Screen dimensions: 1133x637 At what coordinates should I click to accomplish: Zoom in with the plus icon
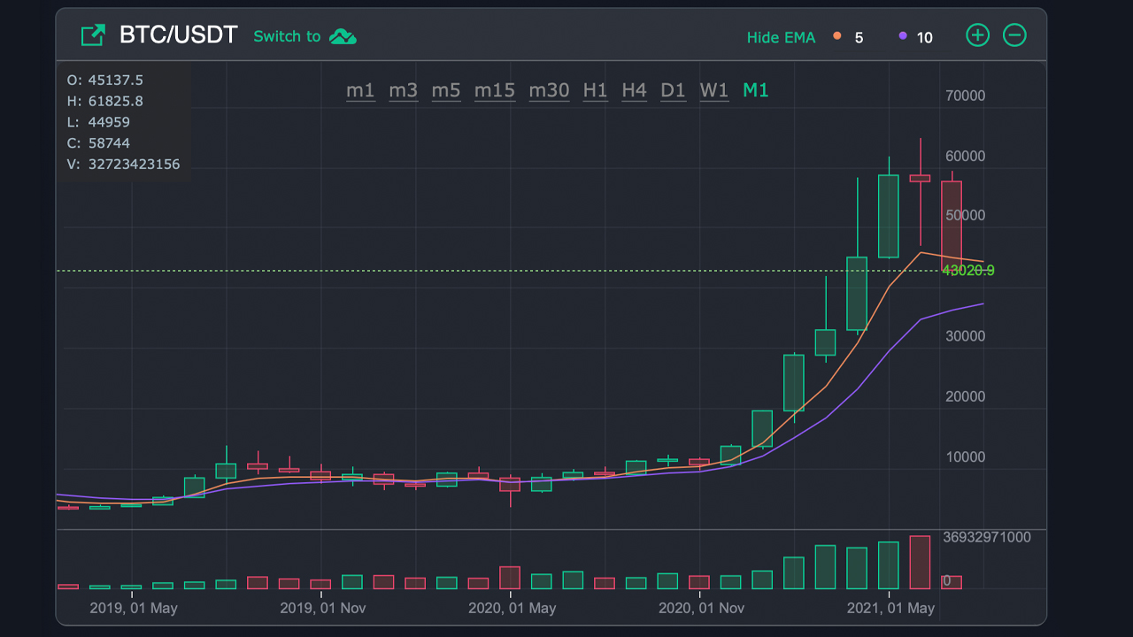point(977,35)
